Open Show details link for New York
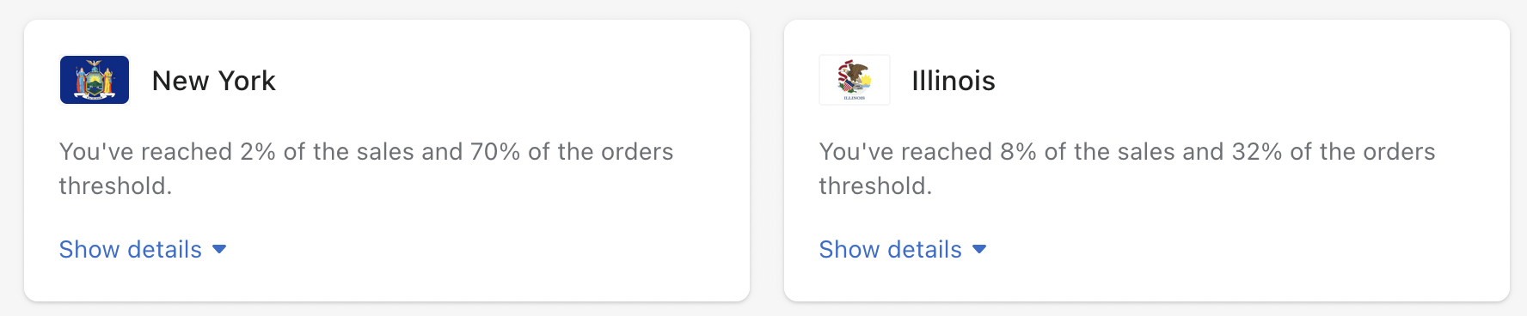The width and height of the screenshot is (1527, 316). (x=131, y=249)
